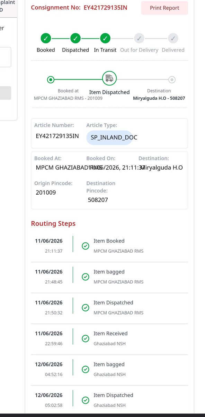Click the Consignment No EY421729135IN heading
Viewport: 205px width, 417px height.
click(79, 7)
